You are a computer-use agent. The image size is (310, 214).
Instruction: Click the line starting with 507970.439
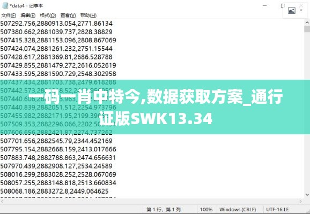pos(56,166)
